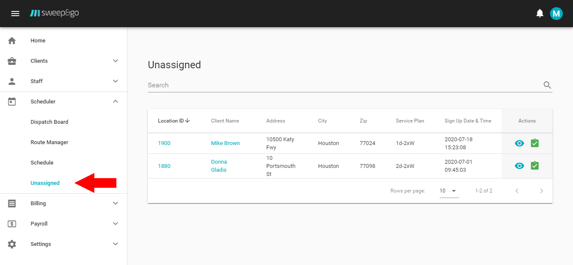This screenshot has height=265, width=573.
Task: Expand the Clients menu section
Action: tap(64, 61)
